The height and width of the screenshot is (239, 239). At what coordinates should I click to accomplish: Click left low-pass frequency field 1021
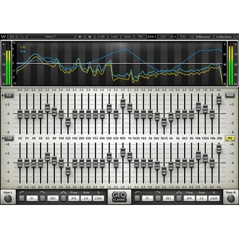(53, 198)
